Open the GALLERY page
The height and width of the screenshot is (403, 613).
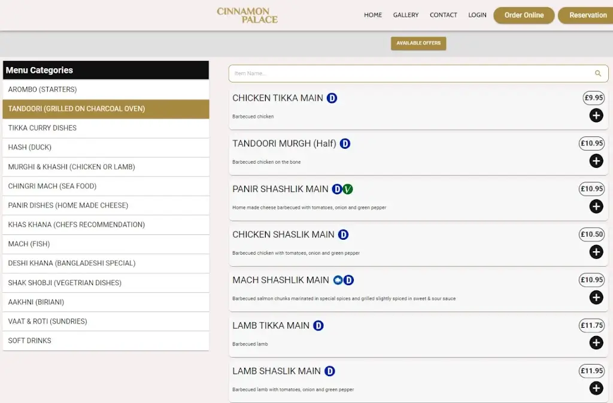click(x=406, y=15)
